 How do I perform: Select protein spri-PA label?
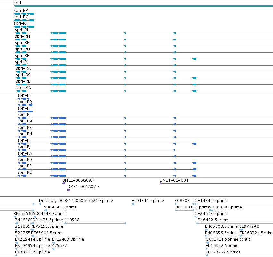[x=25, y=153]
